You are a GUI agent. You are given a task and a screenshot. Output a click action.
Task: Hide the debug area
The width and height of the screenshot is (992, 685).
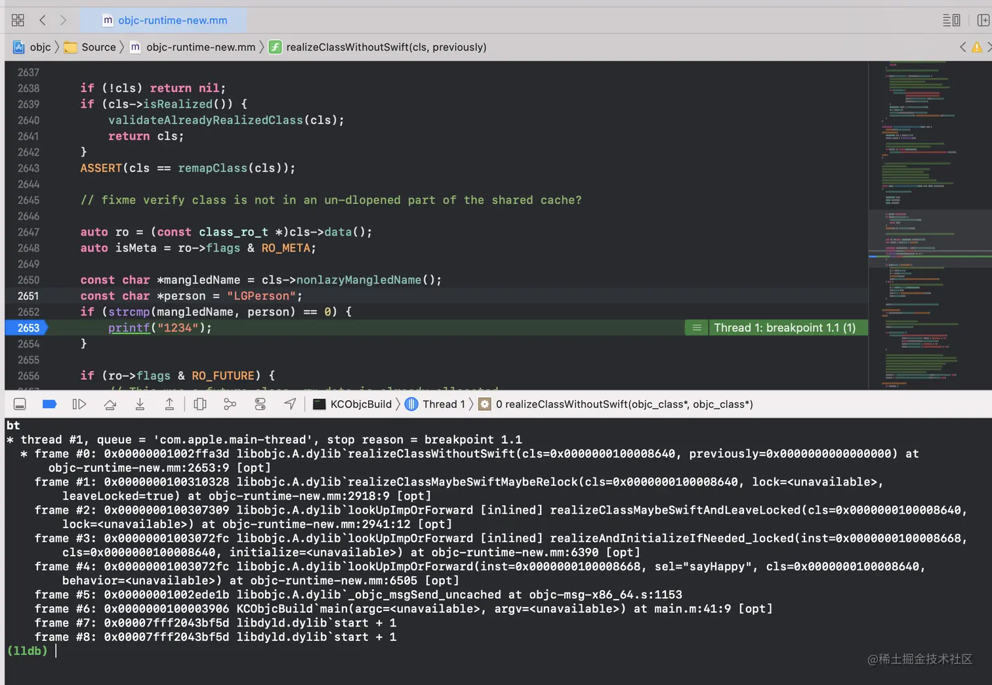tap(20, 404)
